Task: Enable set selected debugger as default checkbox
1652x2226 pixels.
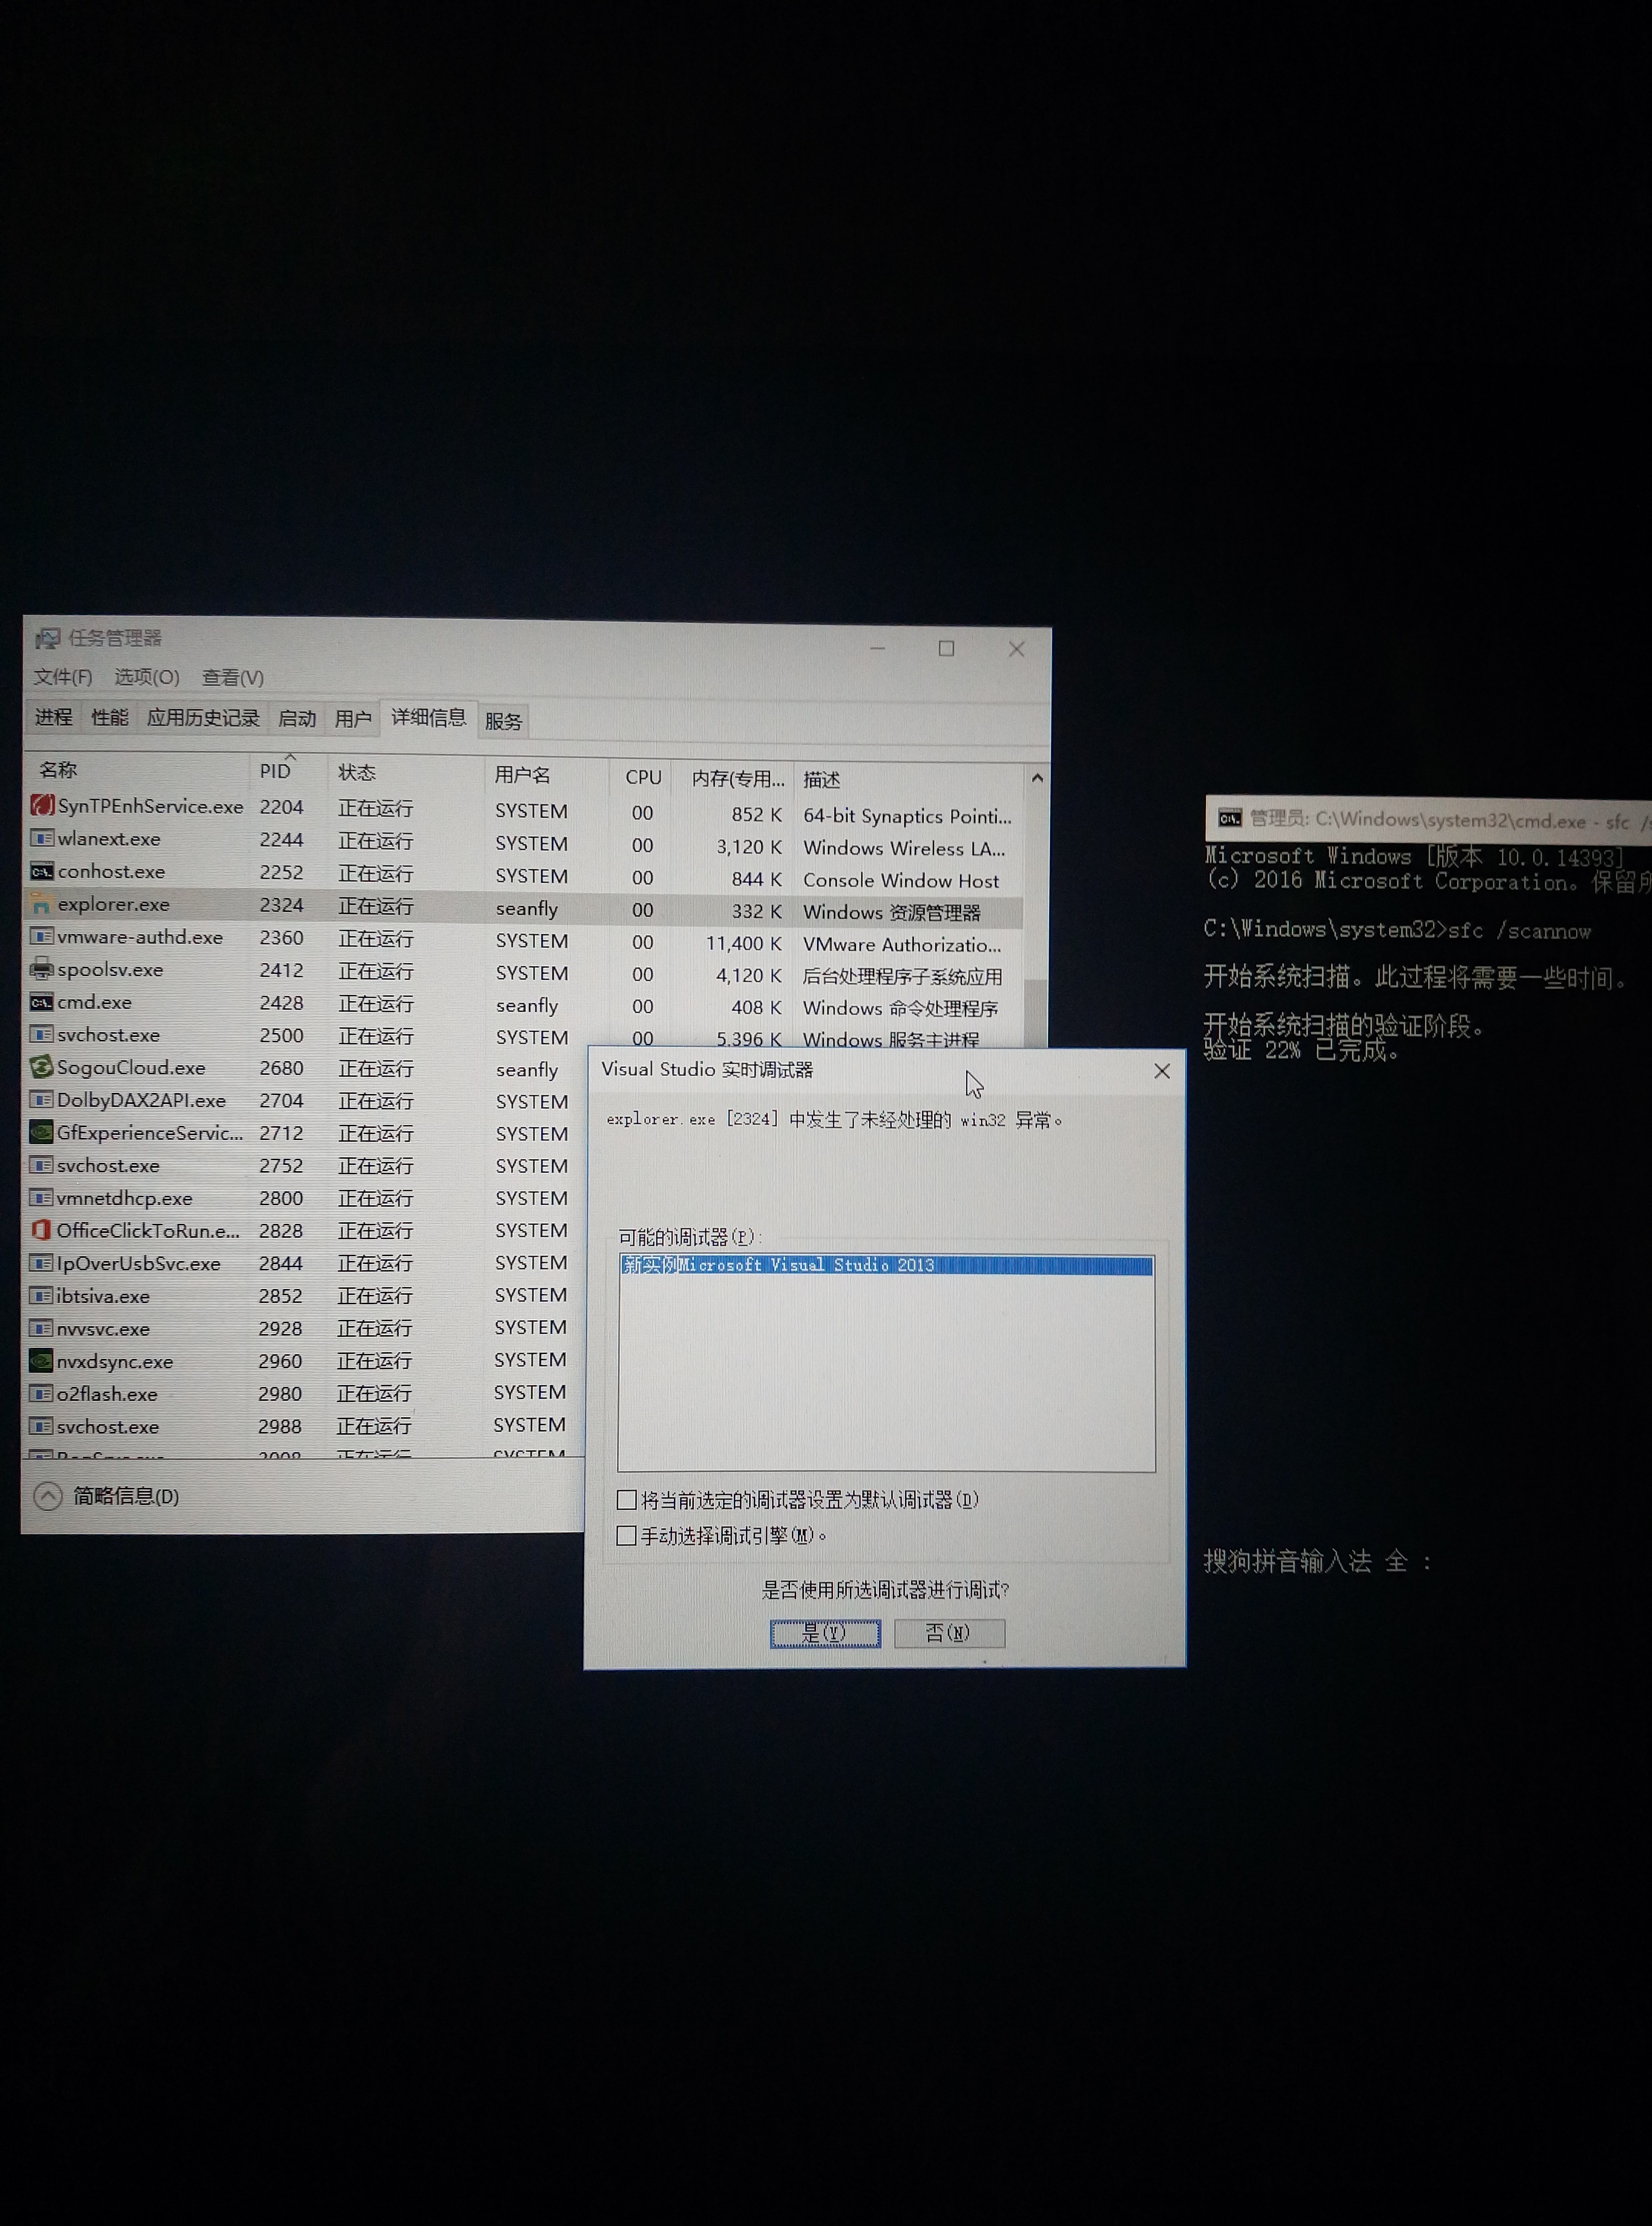Action: pos(627,1499)
